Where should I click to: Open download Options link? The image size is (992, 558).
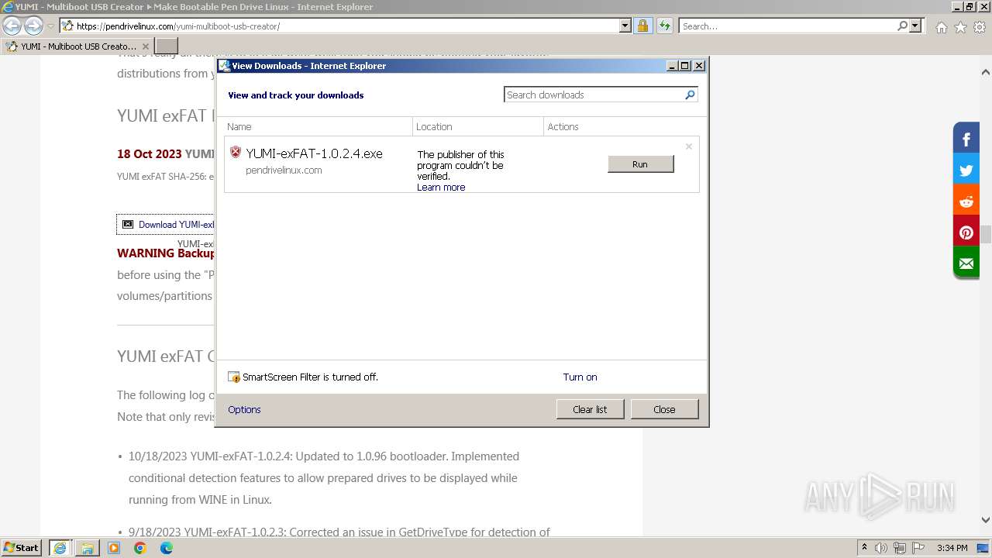(244, 410)
